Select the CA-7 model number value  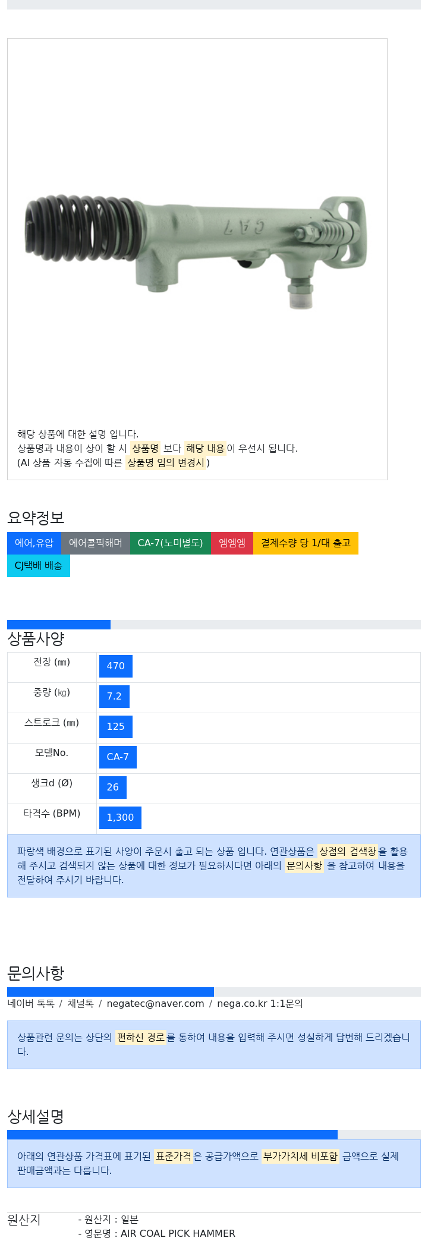click(x=118, y=757)
